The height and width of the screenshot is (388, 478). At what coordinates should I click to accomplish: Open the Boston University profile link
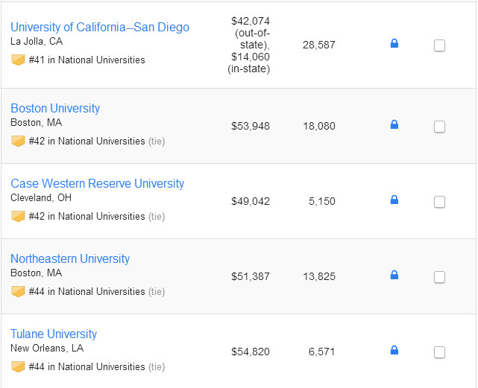coord(55,109)
